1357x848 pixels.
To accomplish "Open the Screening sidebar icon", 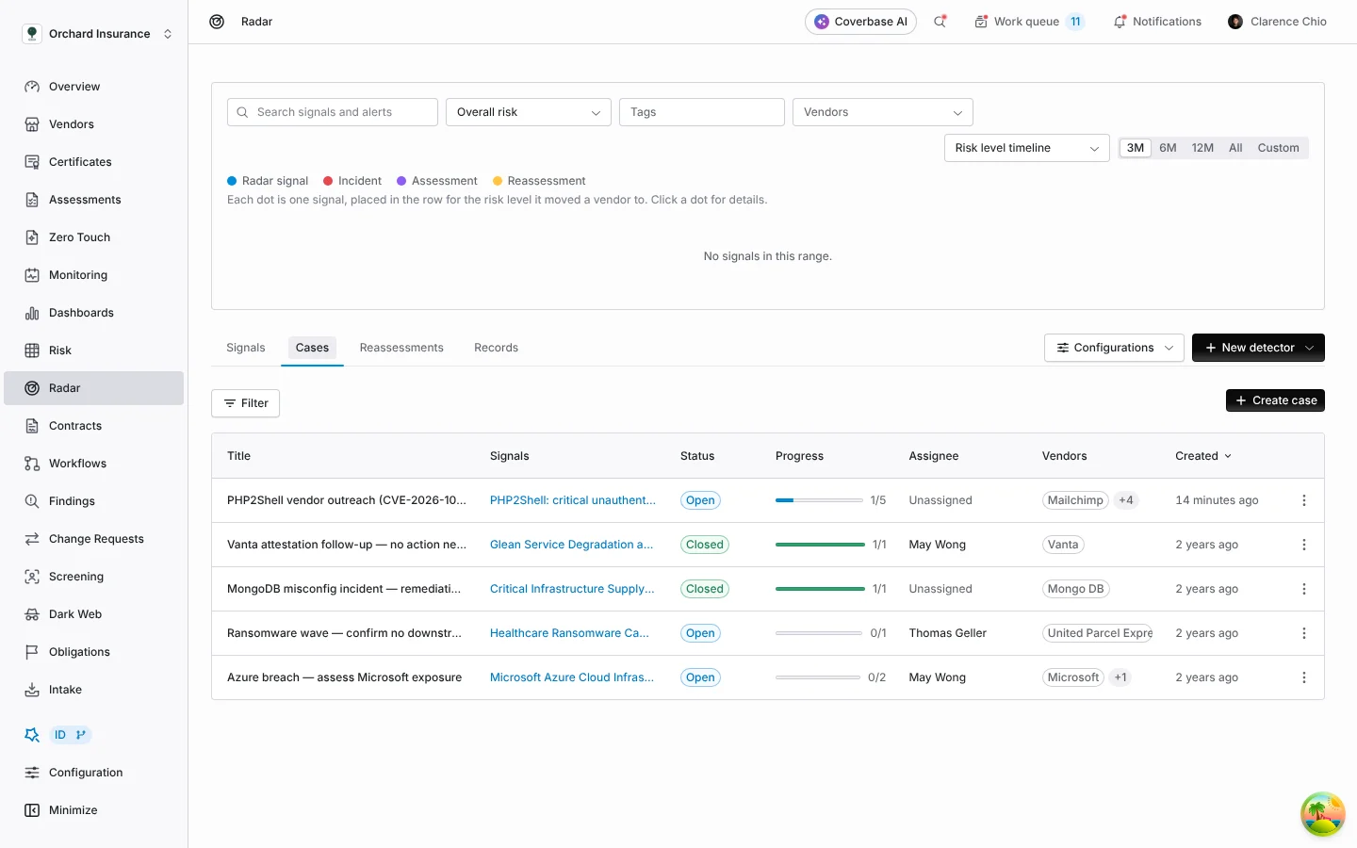I will tap(32, 577).
